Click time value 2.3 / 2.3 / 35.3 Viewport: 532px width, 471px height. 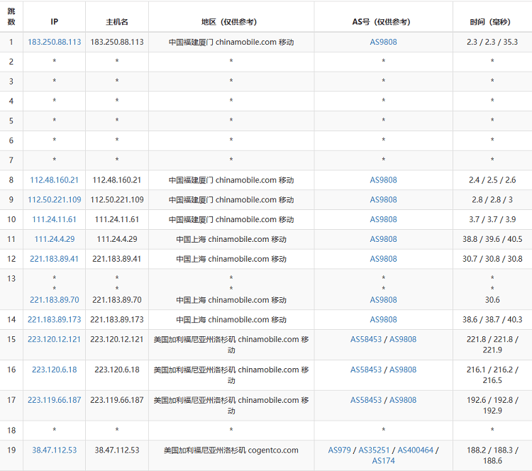[x=492, y=42]
